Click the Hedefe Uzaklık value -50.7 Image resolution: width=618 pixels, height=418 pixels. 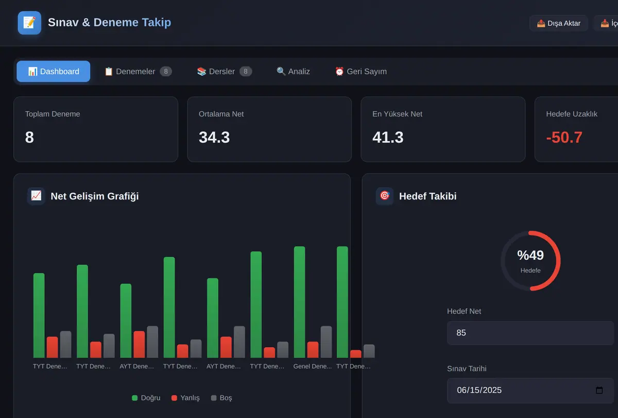(564, 138)
